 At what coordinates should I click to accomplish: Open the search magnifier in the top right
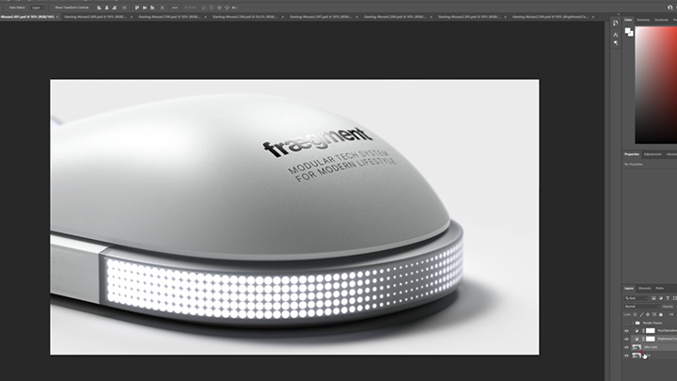(x=670, y=8)
